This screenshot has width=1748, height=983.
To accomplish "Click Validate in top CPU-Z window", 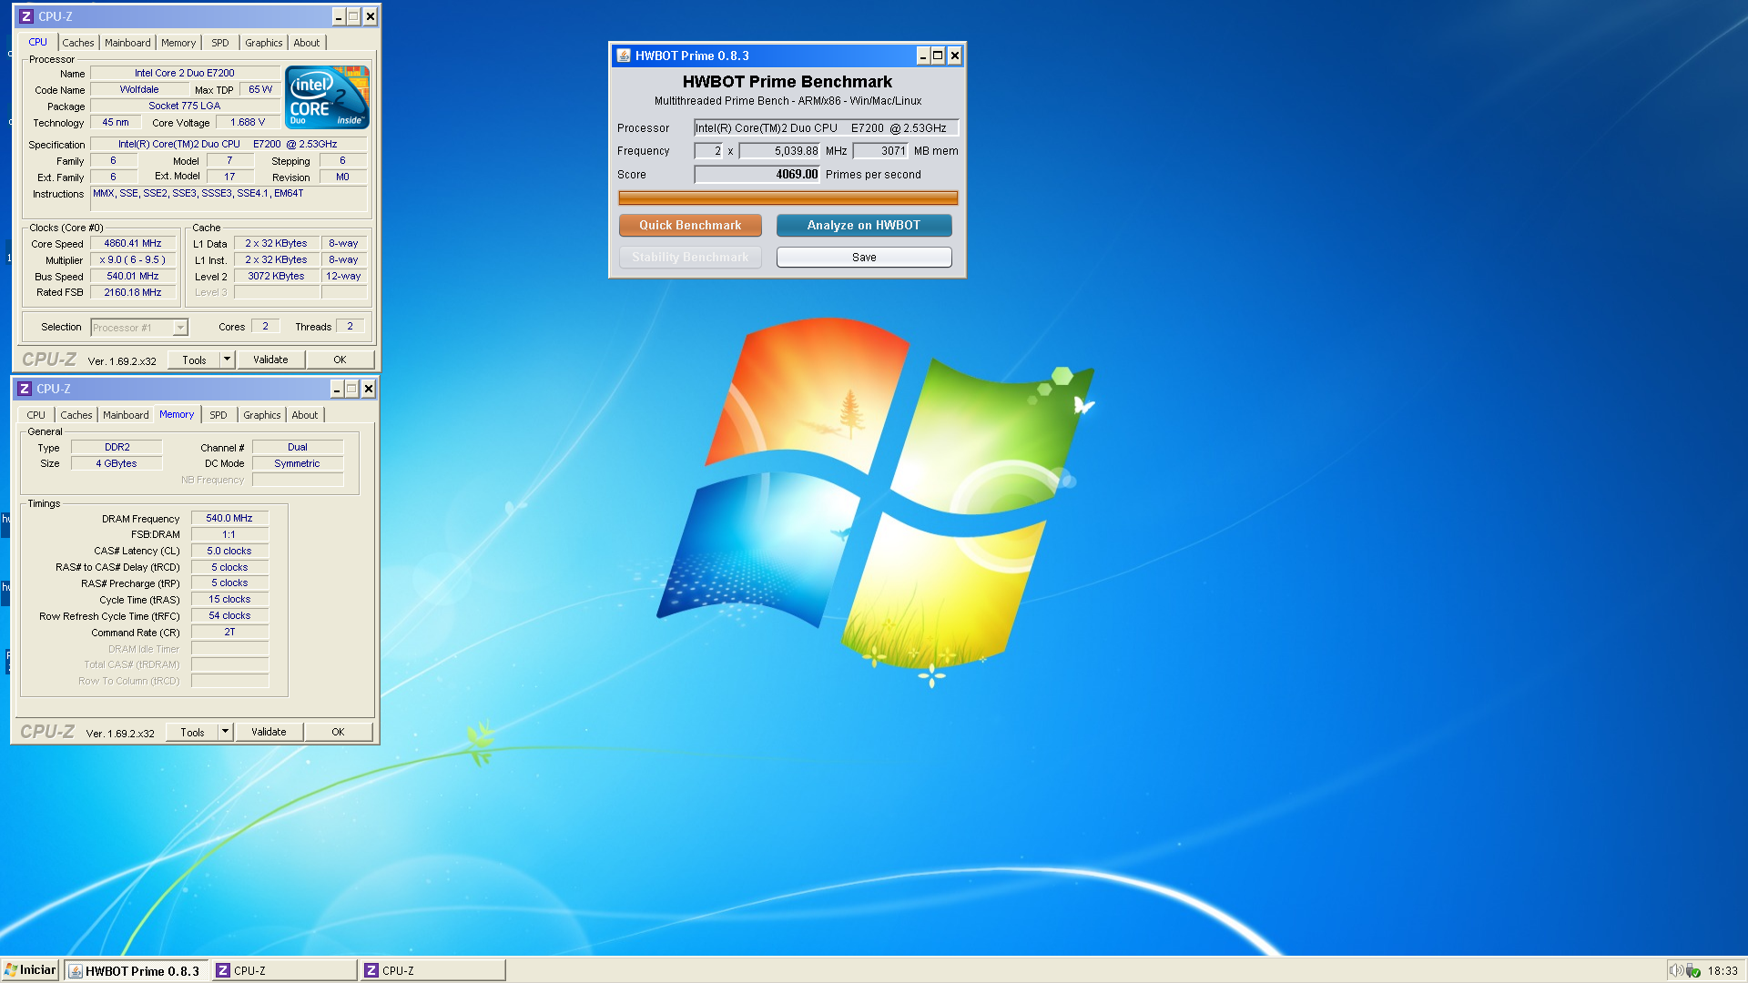I will click(270, 360).
